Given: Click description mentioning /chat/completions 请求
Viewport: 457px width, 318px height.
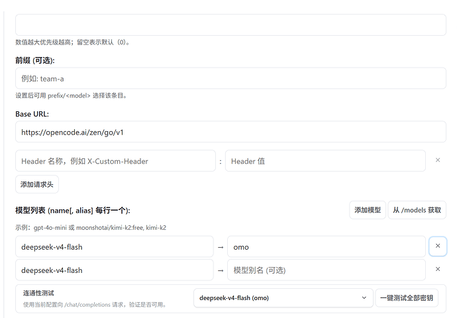Looking at the screenshot, I should click(95, 305).
